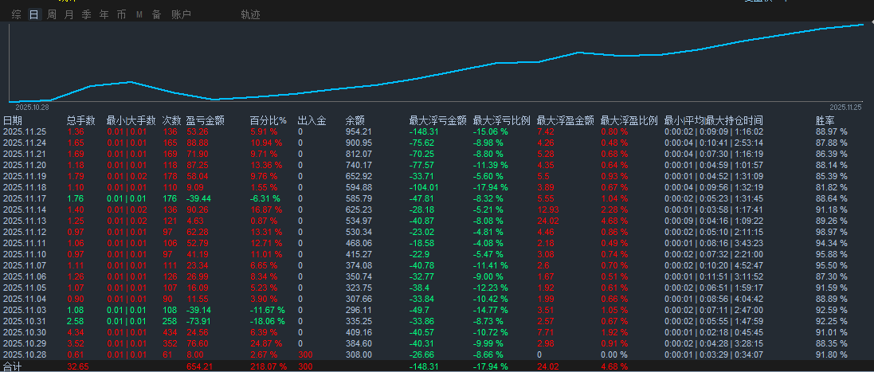Switch to the 账户 account tab
The image size is (874, 372).
[181, 14]
